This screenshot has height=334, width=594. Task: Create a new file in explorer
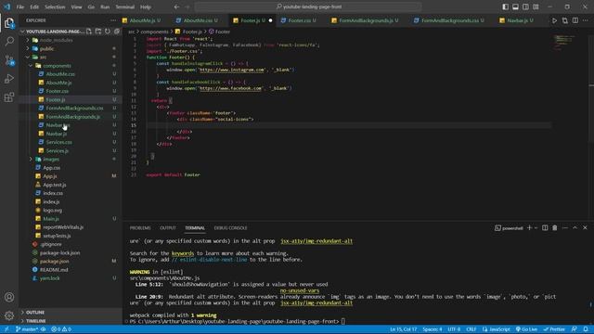point(89,32)
